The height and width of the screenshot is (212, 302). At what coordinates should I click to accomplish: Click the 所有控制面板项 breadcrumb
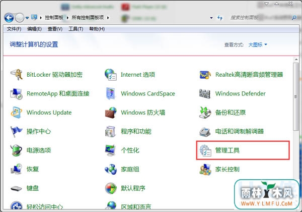pos(88,18)
